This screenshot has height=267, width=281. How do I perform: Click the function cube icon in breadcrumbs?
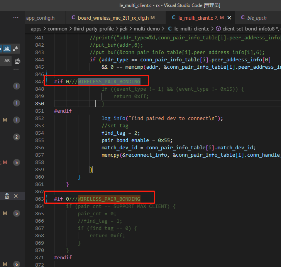click(218, 29)
